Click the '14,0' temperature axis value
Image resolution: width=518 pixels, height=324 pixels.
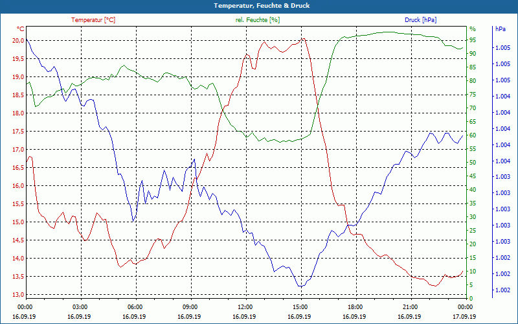pos(19,259)
